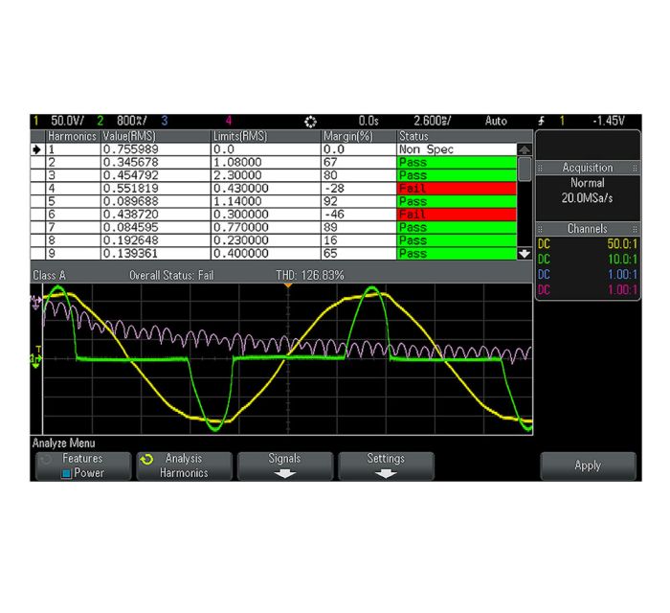Click limit 0.230000 in harmonic 8 row
Screen dimensions: 670x613
(241, 240)
